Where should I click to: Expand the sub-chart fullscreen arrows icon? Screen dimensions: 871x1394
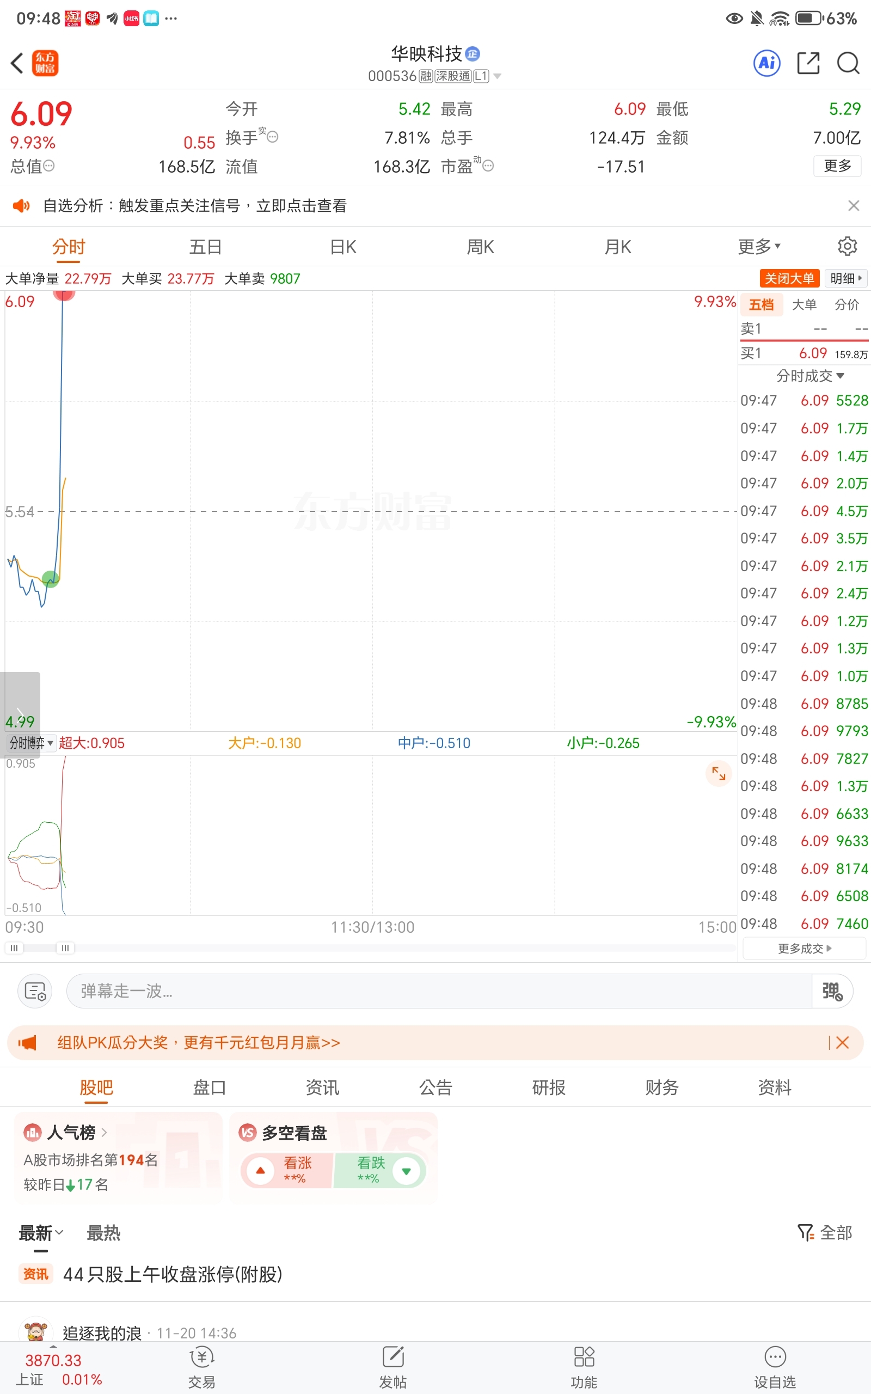tap(719, 773)
